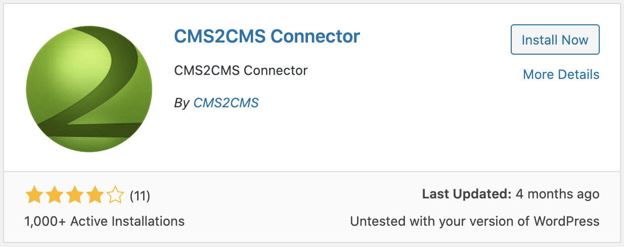Viewport: 624px width, 247px height.
Task: Open the CMS2CMS Connector title link
Action: [266, 36]
